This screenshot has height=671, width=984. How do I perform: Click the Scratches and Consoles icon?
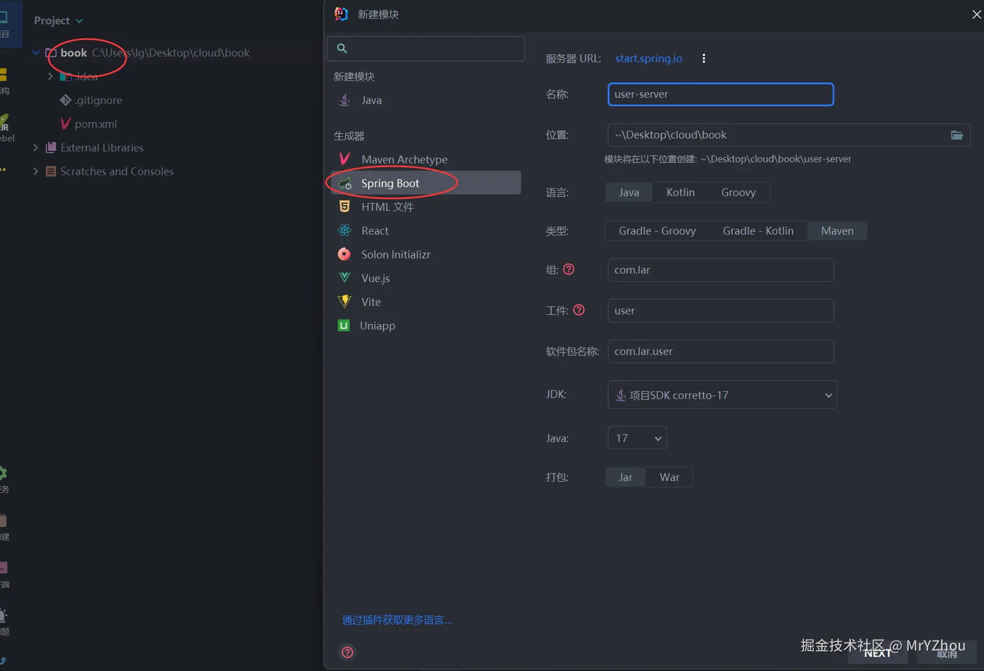51,171
